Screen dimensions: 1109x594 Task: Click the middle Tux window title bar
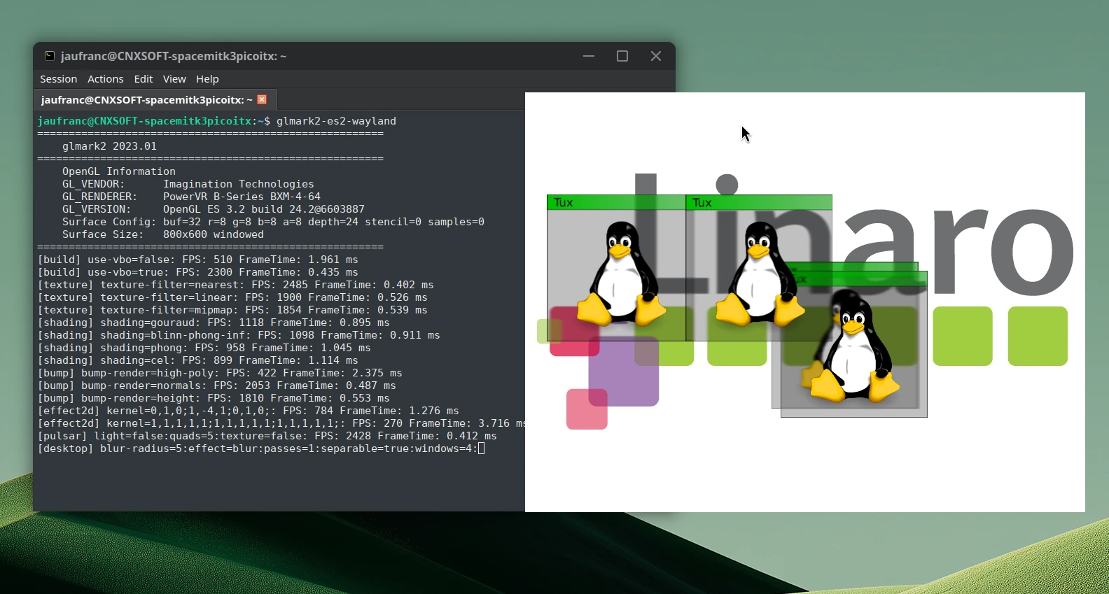tap(759, 202)
